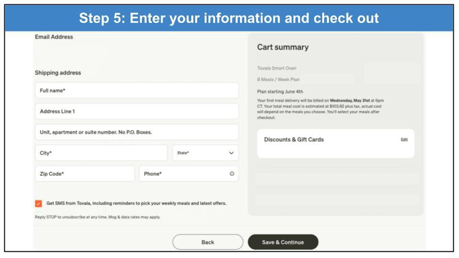This screenshot has width=459, height=258.
Task: Select the Discounts & Gift Cards heading
Action: click(x=294, y=140)
